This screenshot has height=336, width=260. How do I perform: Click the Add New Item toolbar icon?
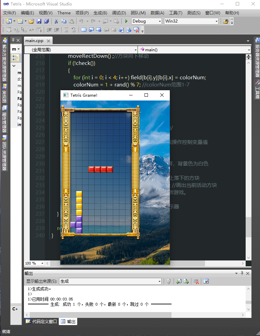(20, 21)
